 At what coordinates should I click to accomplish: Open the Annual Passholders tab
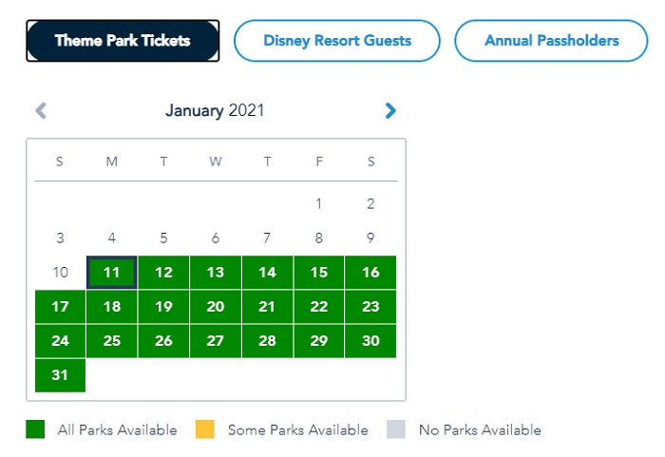click(x=551, y=41)
